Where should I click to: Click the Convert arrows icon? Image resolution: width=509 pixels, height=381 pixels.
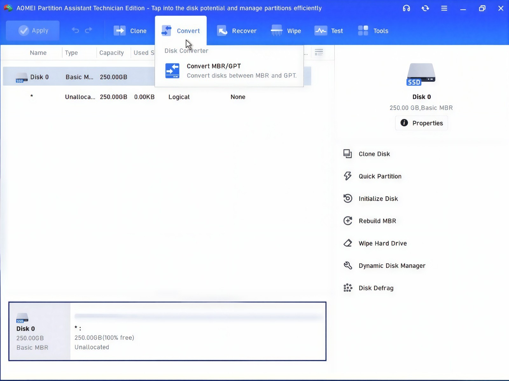pos(166,31)
